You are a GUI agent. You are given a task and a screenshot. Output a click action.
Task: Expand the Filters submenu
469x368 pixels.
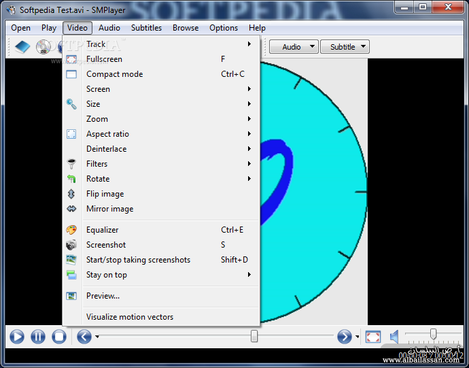161,164
